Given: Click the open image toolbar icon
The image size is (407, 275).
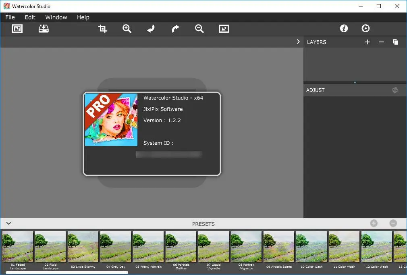Looking at the screenshot, I should point(17,29).
